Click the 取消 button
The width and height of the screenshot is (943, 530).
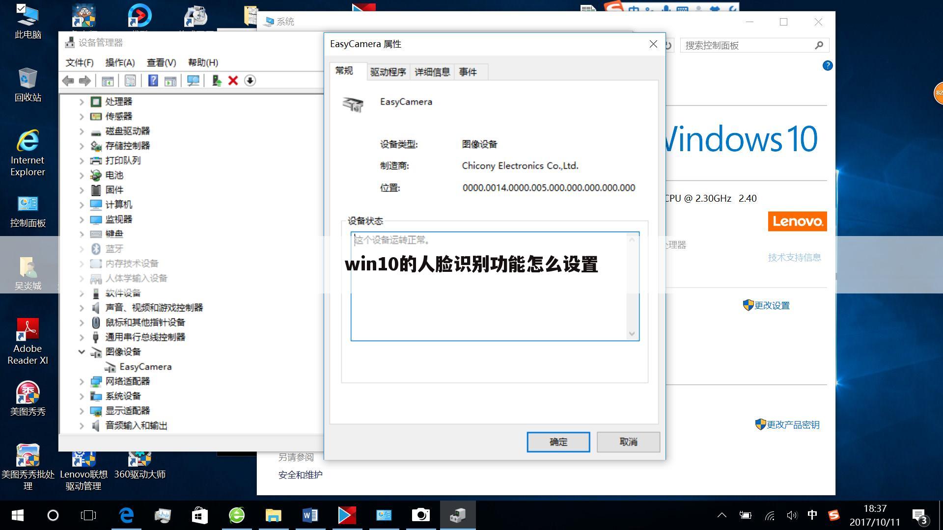(x=628, y=442)
